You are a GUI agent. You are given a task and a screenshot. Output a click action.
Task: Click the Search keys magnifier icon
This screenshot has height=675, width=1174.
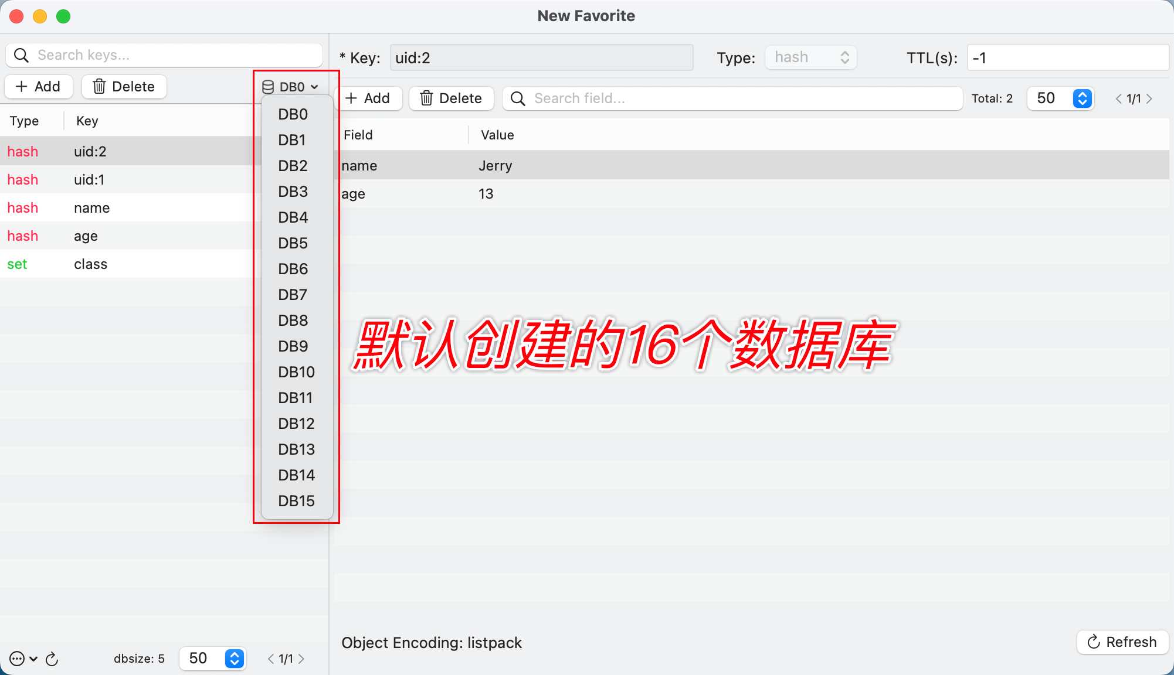coord(22,56)
